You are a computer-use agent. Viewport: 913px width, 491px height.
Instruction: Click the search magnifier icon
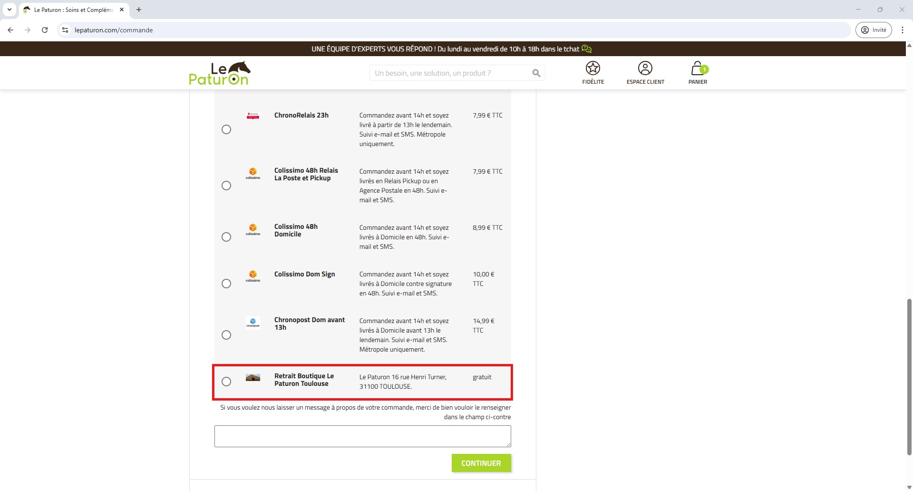(x=536, y=73)
